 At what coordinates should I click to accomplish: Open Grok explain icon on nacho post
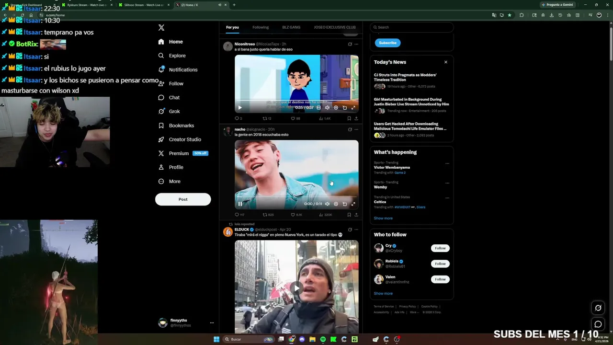(350, 129)
